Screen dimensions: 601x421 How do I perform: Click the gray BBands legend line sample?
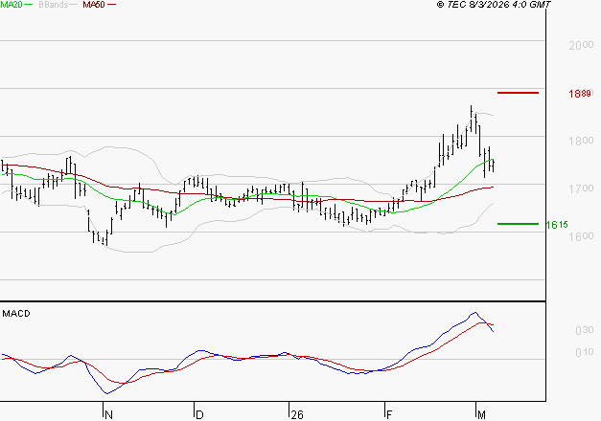coord(74,5)
